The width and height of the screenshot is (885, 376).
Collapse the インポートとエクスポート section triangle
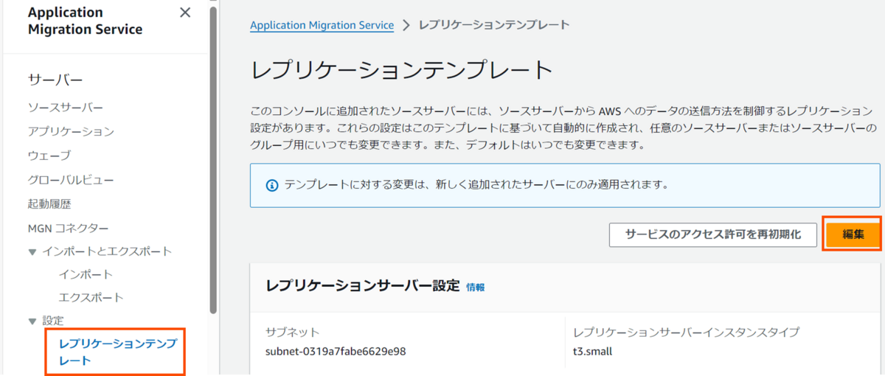32,251
